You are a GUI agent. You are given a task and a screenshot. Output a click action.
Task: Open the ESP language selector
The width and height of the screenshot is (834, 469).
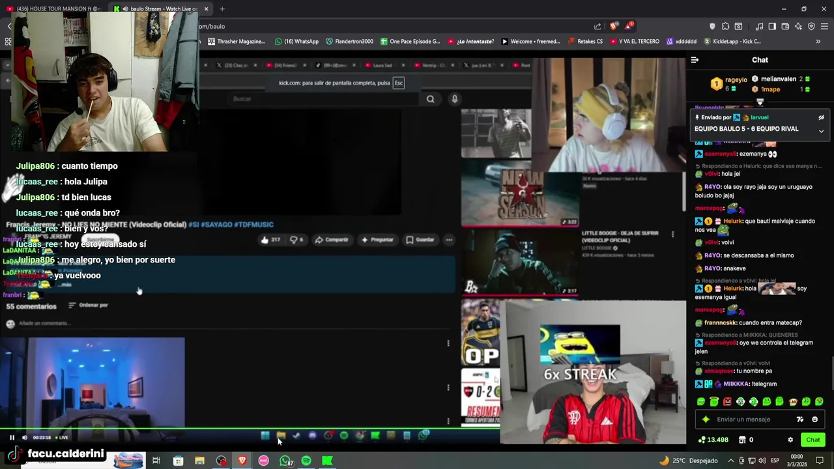coord(775,461)
